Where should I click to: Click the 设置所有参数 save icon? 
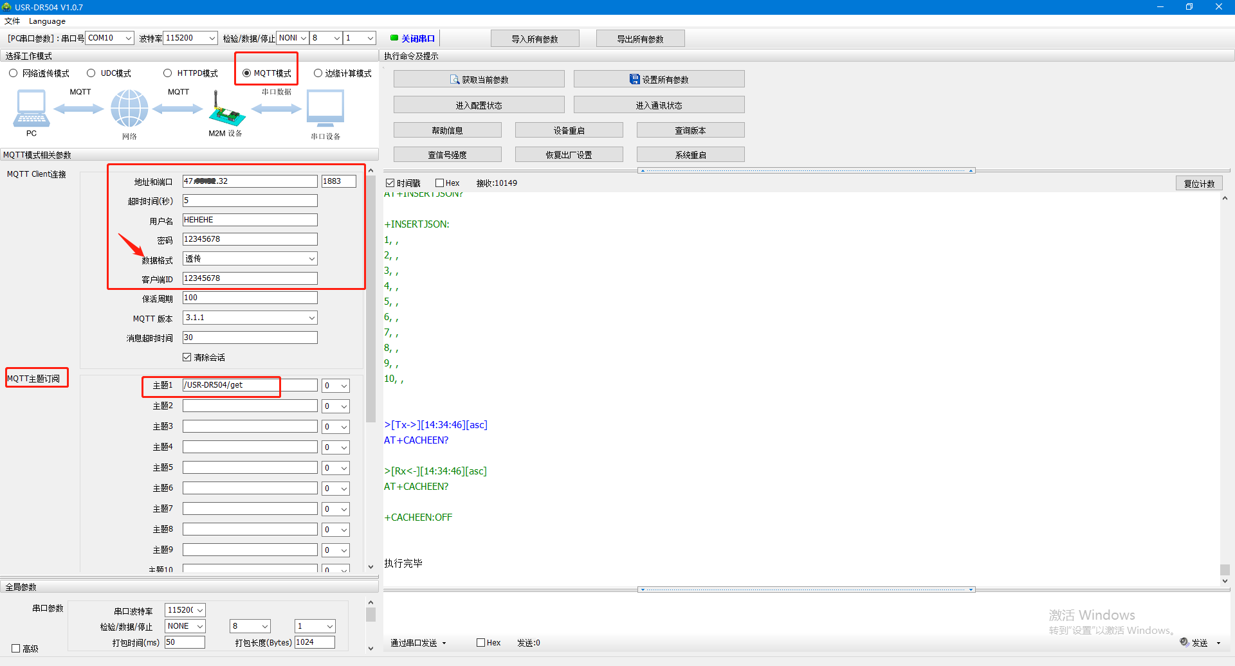[634, 79]
